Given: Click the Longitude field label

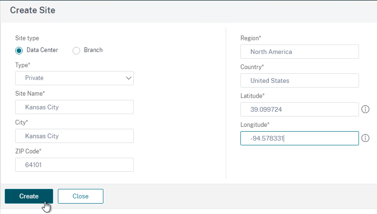Looking at the screenshot, I should 255,125.
